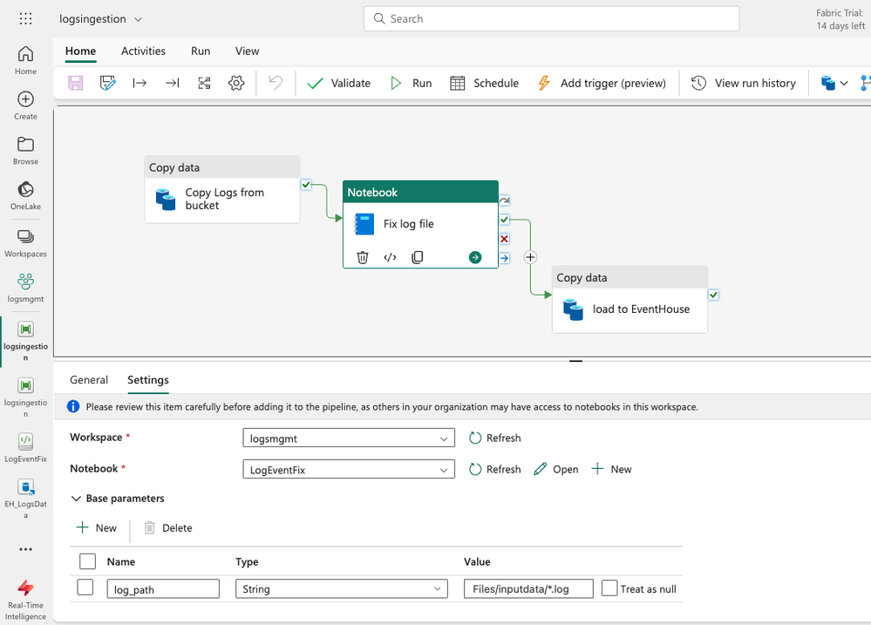Viewport: 871px width, 625px height.
Task: Click the Fit to screen icon
Action: 204,83
